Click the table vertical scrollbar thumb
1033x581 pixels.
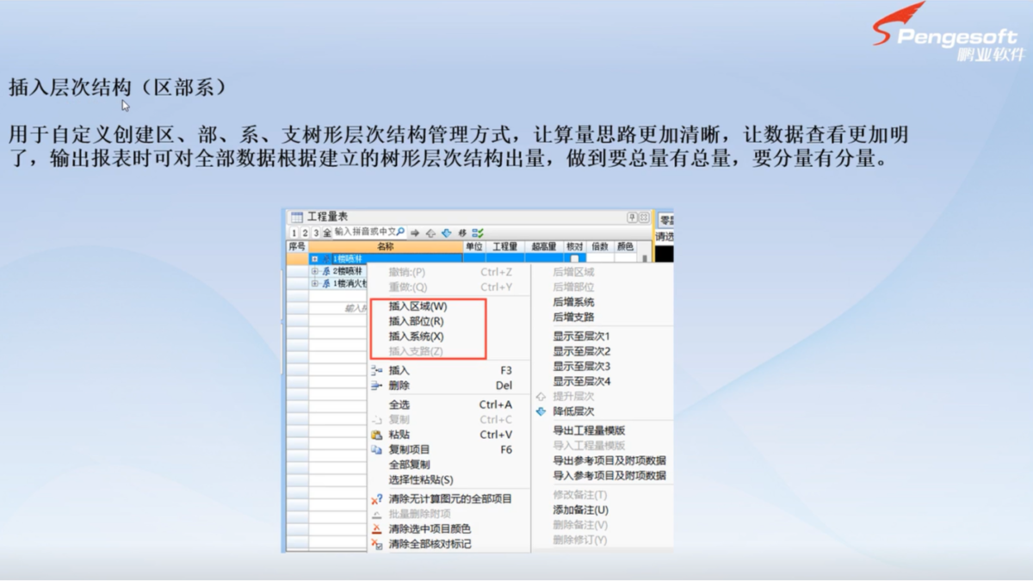pyautogui.click(x=645, y=258)
